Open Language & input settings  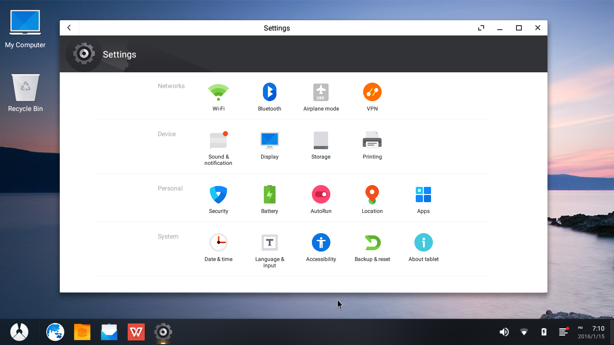pyautogui.click(x=269, y=246)
